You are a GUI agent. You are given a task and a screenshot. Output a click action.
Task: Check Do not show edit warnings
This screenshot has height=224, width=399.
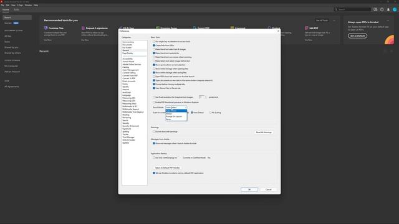coord(154,131)
